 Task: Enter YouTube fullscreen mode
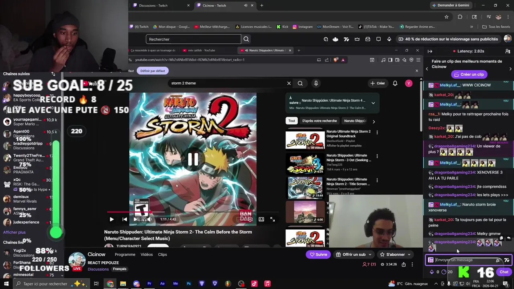pyautogui.click(x=273, y=219)
